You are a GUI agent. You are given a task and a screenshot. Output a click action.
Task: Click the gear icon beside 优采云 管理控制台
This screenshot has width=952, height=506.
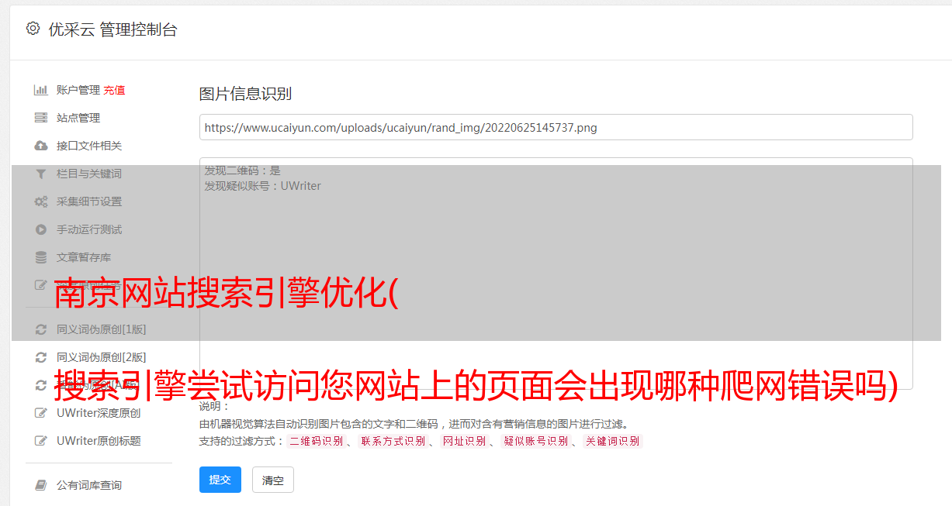(33, 29)
